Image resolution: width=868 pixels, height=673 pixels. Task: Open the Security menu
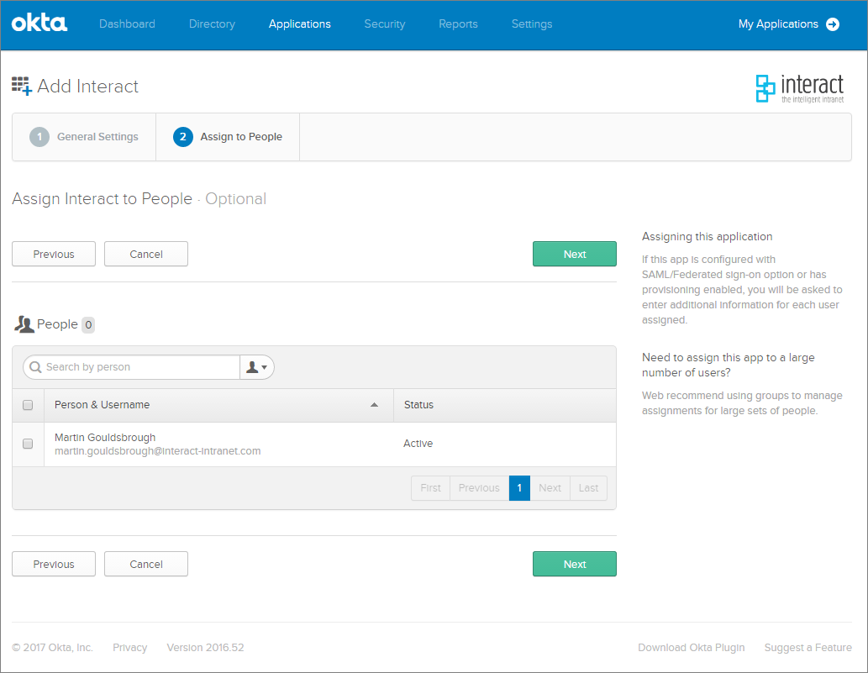coord(385,24)
